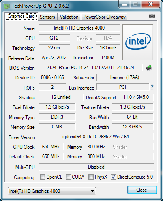Toggle the PhysX checkbox
The width and height of the screenshot is (163, 201).
coord(91,177)
